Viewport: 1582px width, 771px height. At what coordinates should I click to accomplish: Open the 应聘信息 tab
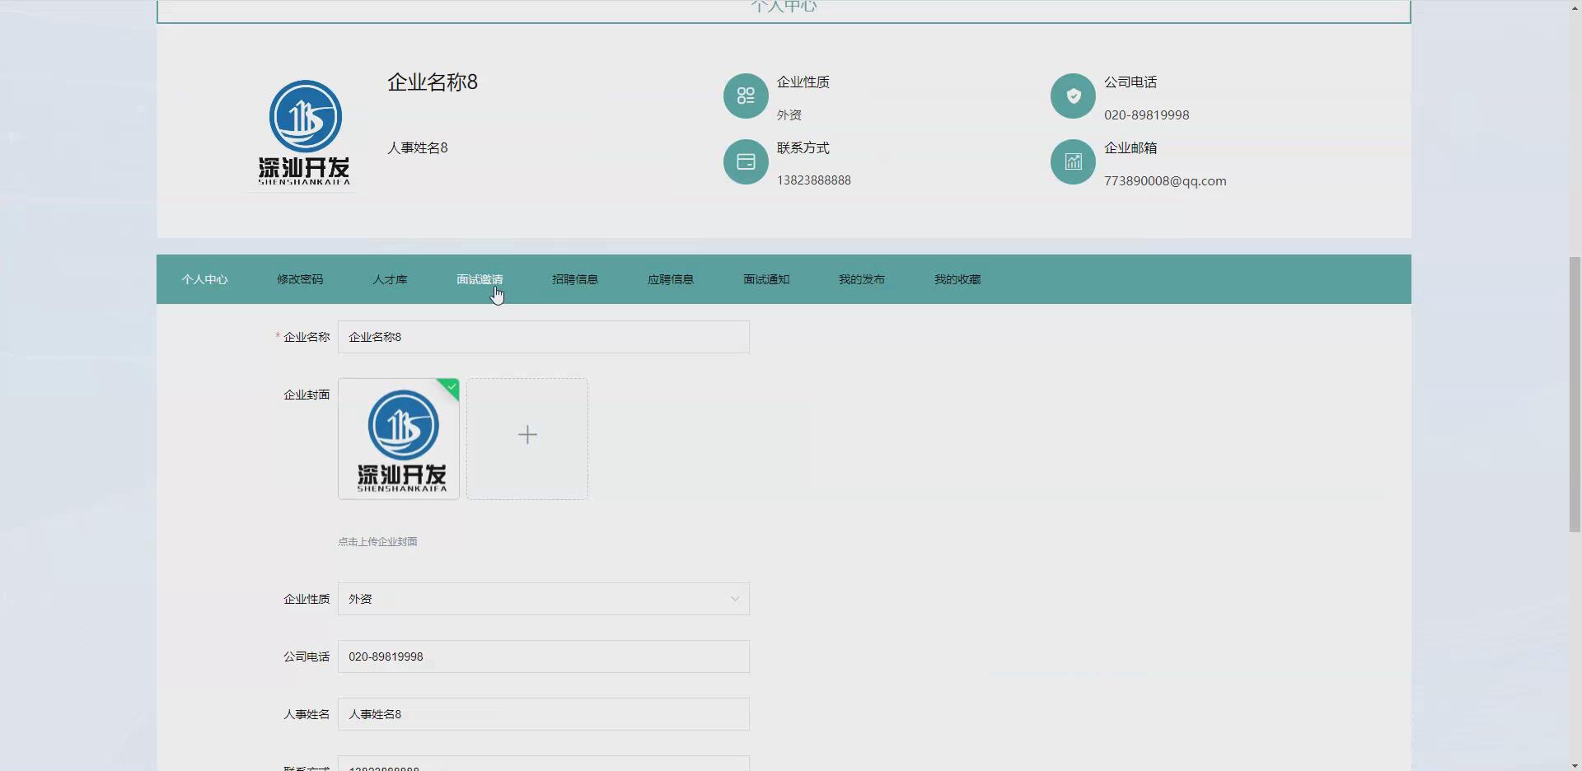671,279
